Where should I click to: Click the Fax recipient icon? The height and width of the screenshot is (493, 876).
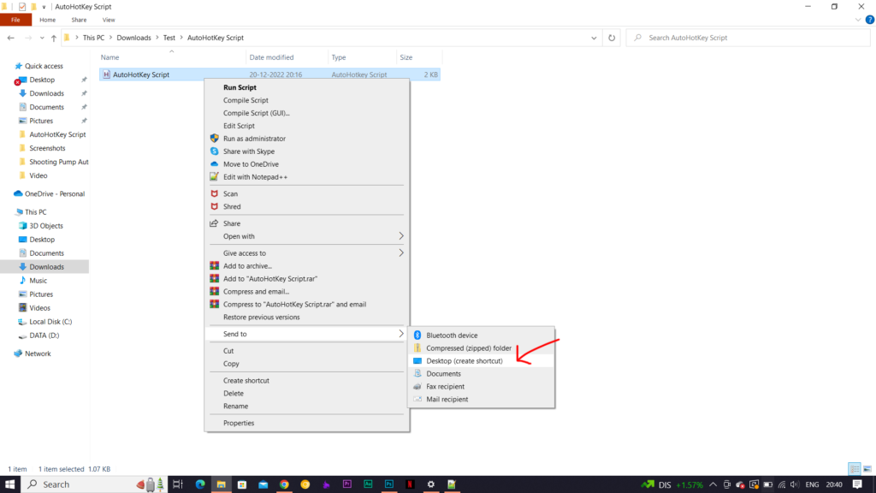coord(417,386)
